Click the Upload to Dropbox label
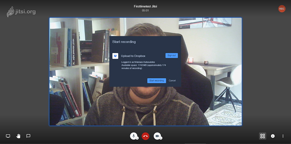The width and height of the screenshot is (291, 144). (x=133, y=56)
